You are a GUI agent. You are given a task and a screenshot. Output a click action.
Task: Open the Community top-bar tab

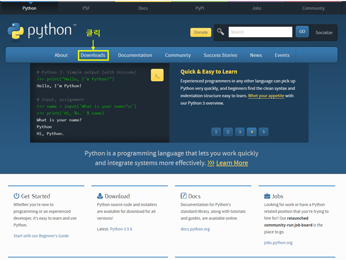point(313,8)
